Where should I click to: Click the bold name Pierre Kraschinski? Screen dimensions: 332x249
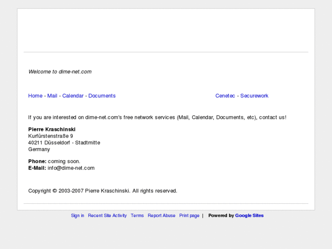click(x=52, y=129)
